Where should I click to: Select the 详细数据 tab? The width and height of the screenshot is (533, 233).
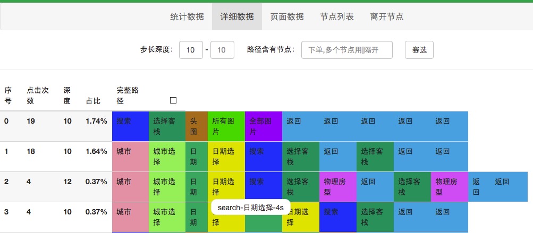click(x=237, y=16)
